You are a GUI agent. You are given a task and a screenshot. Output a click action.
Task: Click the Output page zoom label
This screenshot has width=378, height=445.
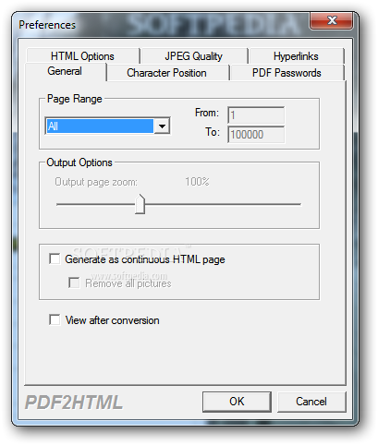click(96, 182)
